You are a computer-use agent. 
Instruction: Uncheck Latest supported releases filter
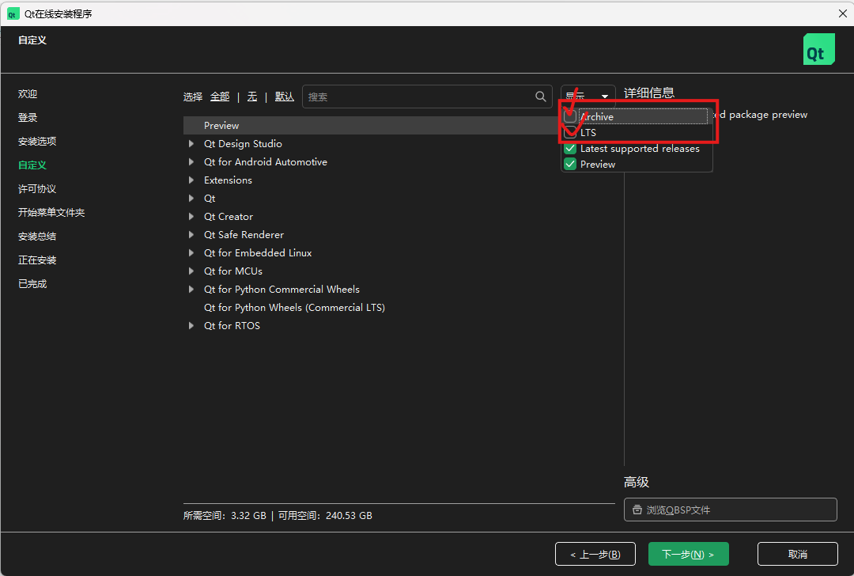[x=570, y=148]
